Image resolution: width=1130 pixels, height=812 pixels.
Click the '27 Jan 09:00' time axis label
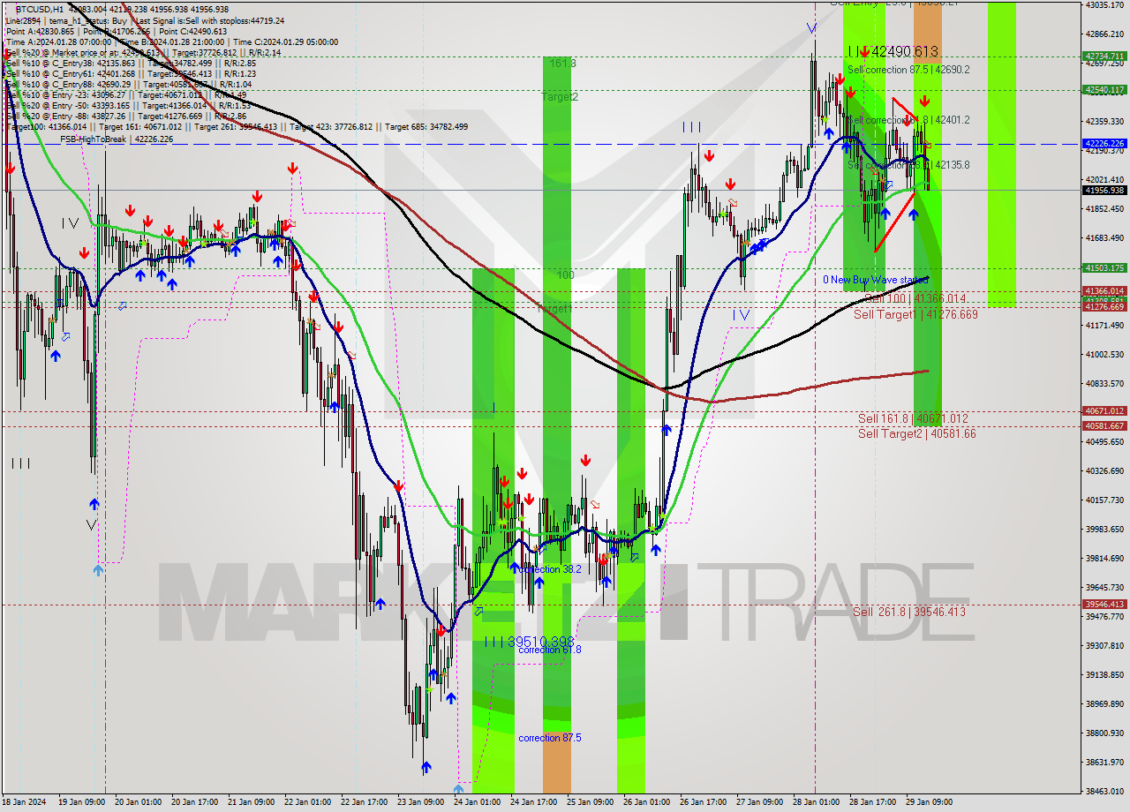point(759,802)
